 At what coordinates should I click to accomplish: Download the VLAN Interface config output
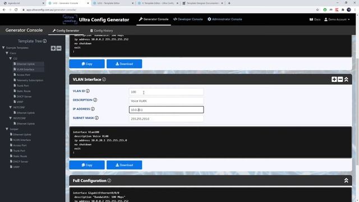click(125, 165)
